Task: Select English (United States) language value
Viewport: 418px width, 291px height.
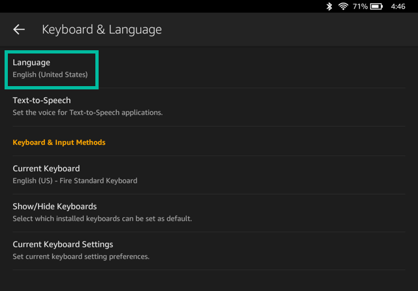Action: point(50,75)
